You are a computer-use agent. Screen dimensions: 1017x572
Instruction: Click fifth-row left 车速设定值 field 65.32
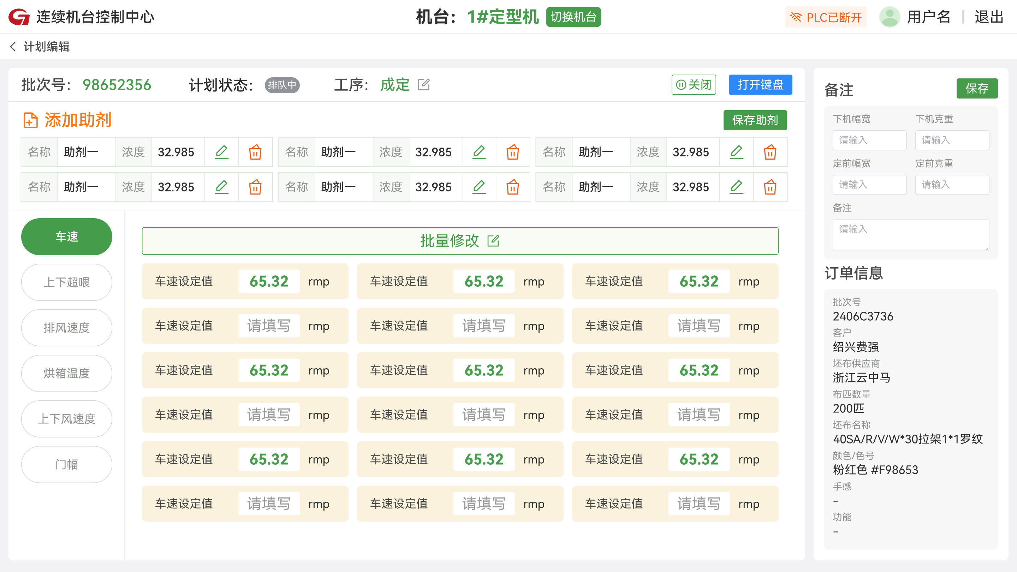click(x=269, y=459)
